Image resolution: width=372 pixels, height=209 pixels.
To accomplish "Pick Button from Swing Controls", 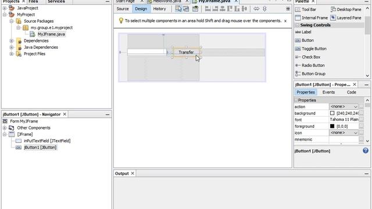I will tap(305, 40).
